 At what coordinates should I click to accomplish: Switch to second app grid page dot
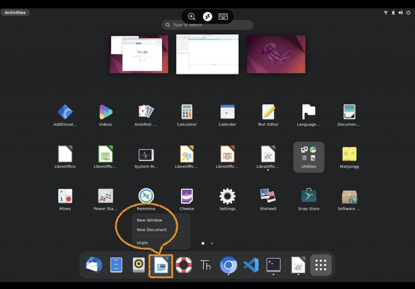pyautogui.click(x=212, y=243)
